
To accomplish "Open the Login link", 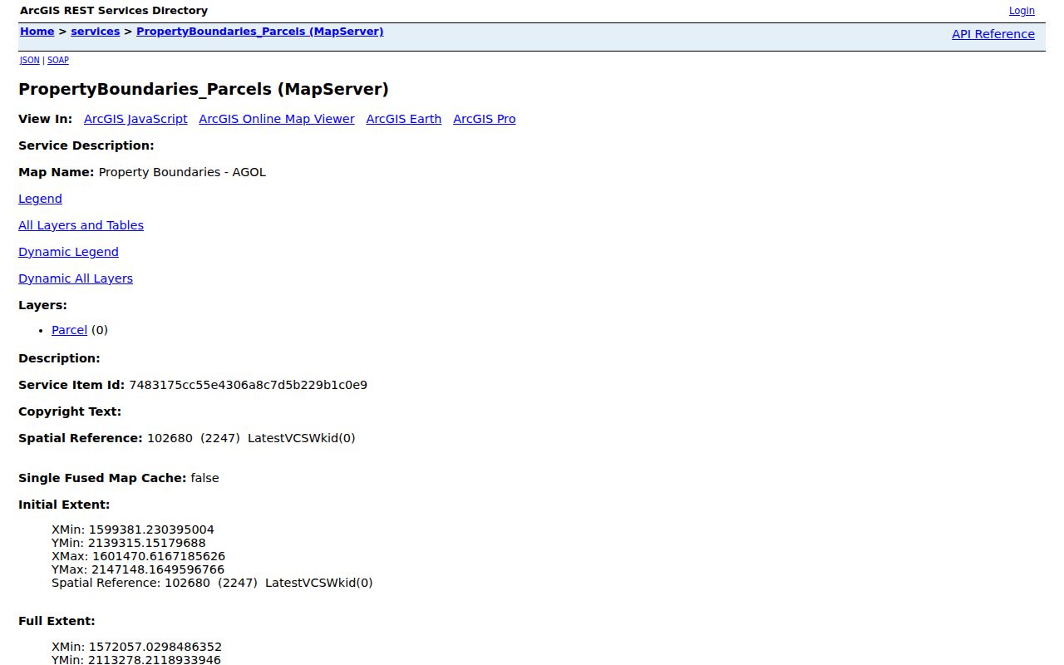I will coord(1022,11).
